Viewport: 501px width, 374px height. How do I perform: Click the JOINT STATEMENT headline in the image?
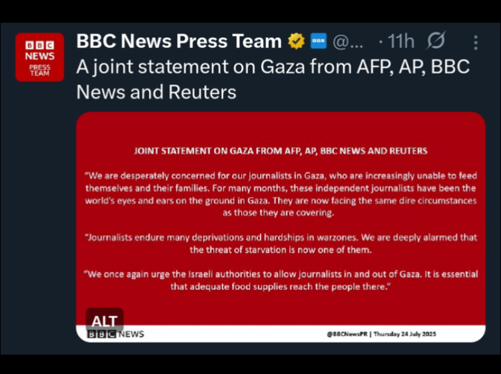tap(281, 150)
